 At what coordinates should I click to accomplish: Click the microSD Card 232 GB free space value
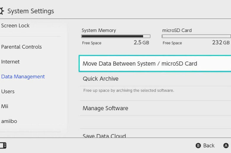click(221, 43)
